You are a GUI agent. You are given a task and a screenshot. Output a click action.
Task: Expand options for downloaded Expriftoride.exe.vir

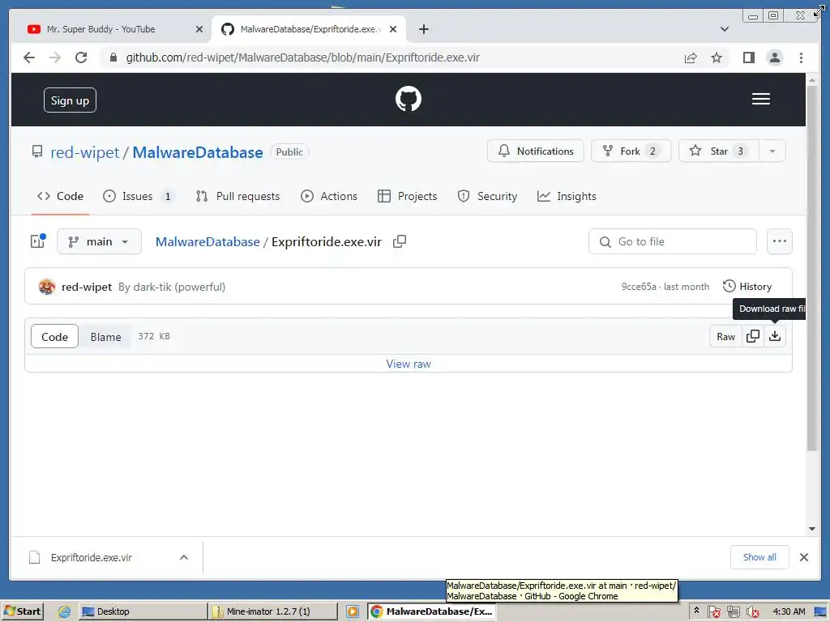pyautogui.click(x=184, y=557)
